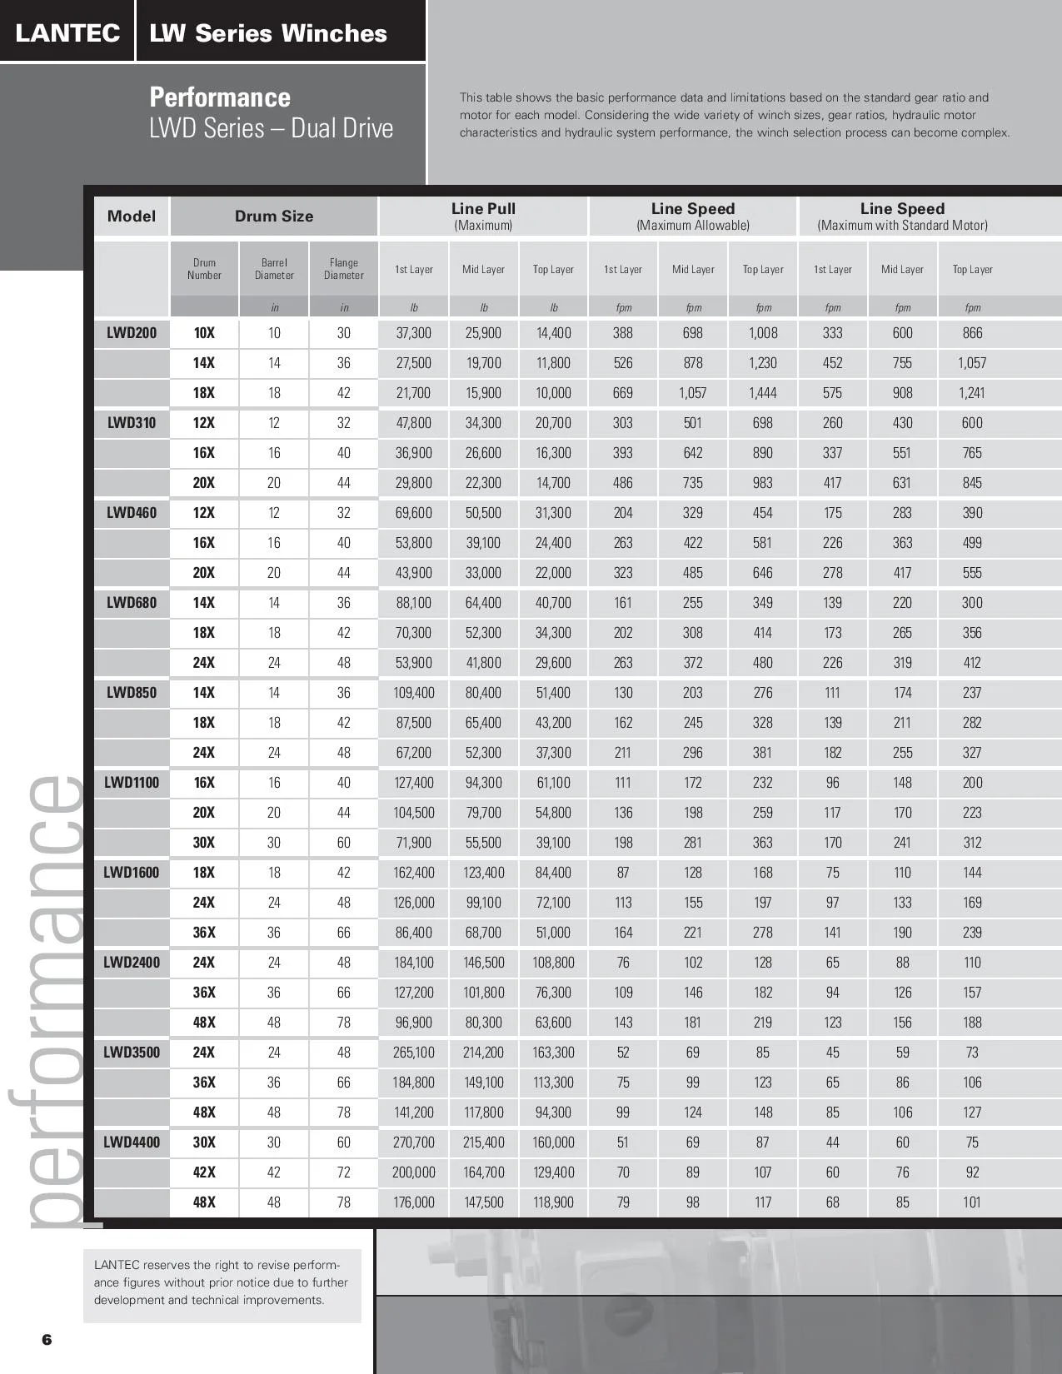This screenshot has width=1062, height=1374.
Task: Click the 88,100 line pull value
Action: 414,603
